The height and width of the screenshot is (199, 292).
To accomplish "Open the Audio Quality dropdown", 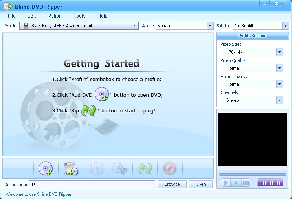I will click(279, 84).
